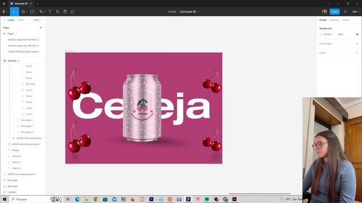Viewport: 362px width, 203px height.
Task: Present the prototype with play button
Action: pos(346,11)
